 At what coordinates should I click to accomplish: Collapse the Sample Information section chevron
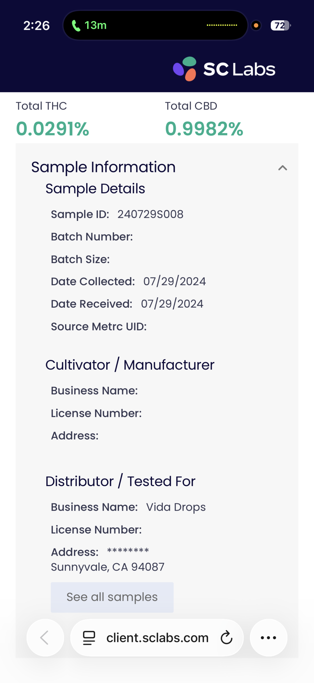(x=283, y=168)
